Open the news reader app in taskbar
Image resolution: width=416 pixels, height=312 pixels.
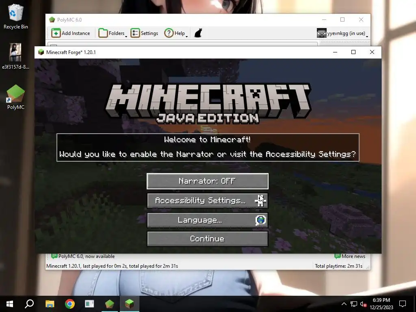pyautogui.click(x=89, y=304)
